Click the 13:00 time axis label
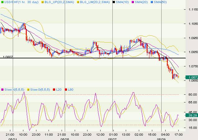 tap(126, 135)
